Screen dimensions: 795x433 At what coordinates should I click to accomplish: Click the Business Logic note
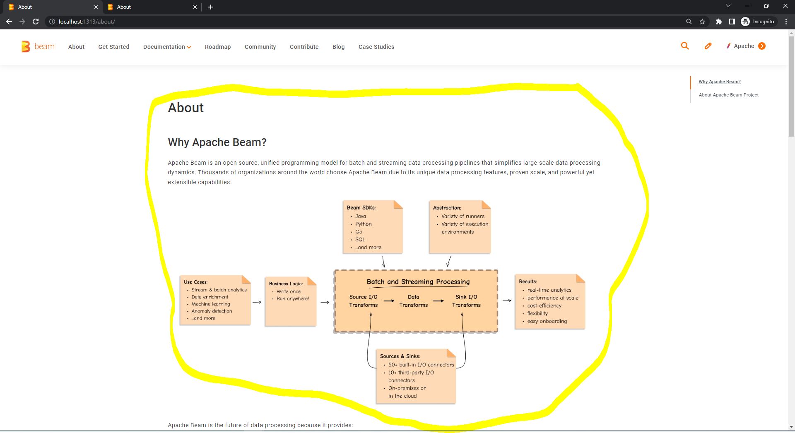coord(291,301)
